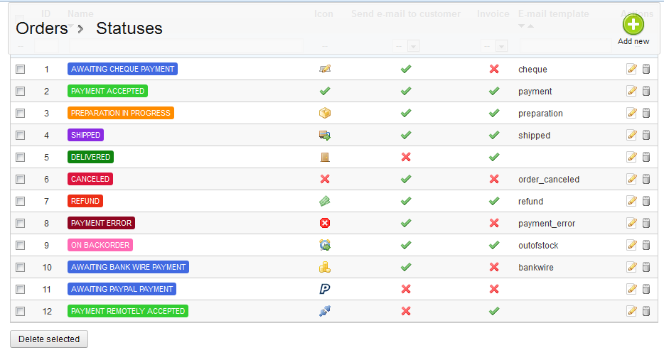
Task: Go to Orders in the breadcrumb
Action: pos(41,28)
